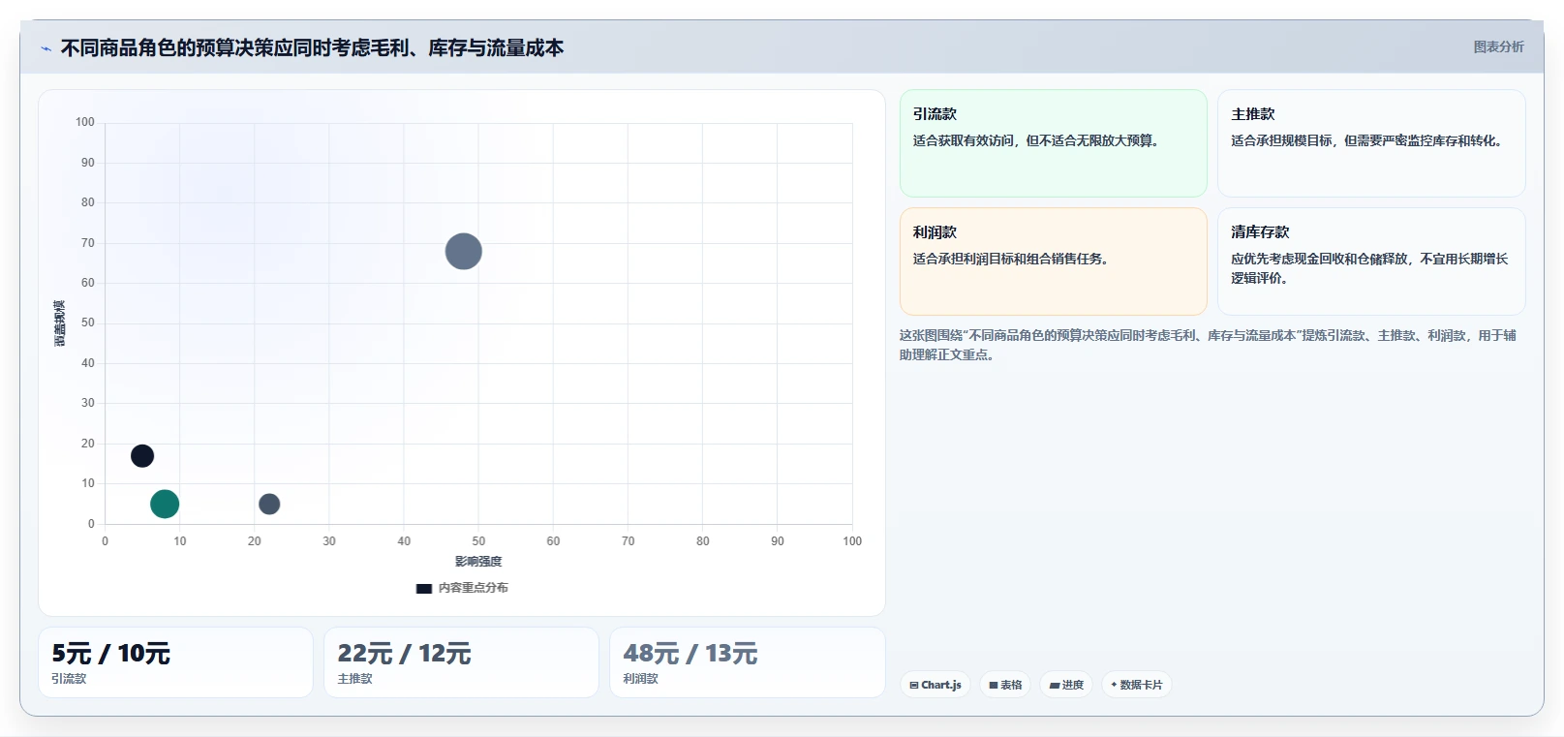This screenshot has height=737, width=1564.
Task: Click the y-axis tick label 70
Action: (88, 243)
